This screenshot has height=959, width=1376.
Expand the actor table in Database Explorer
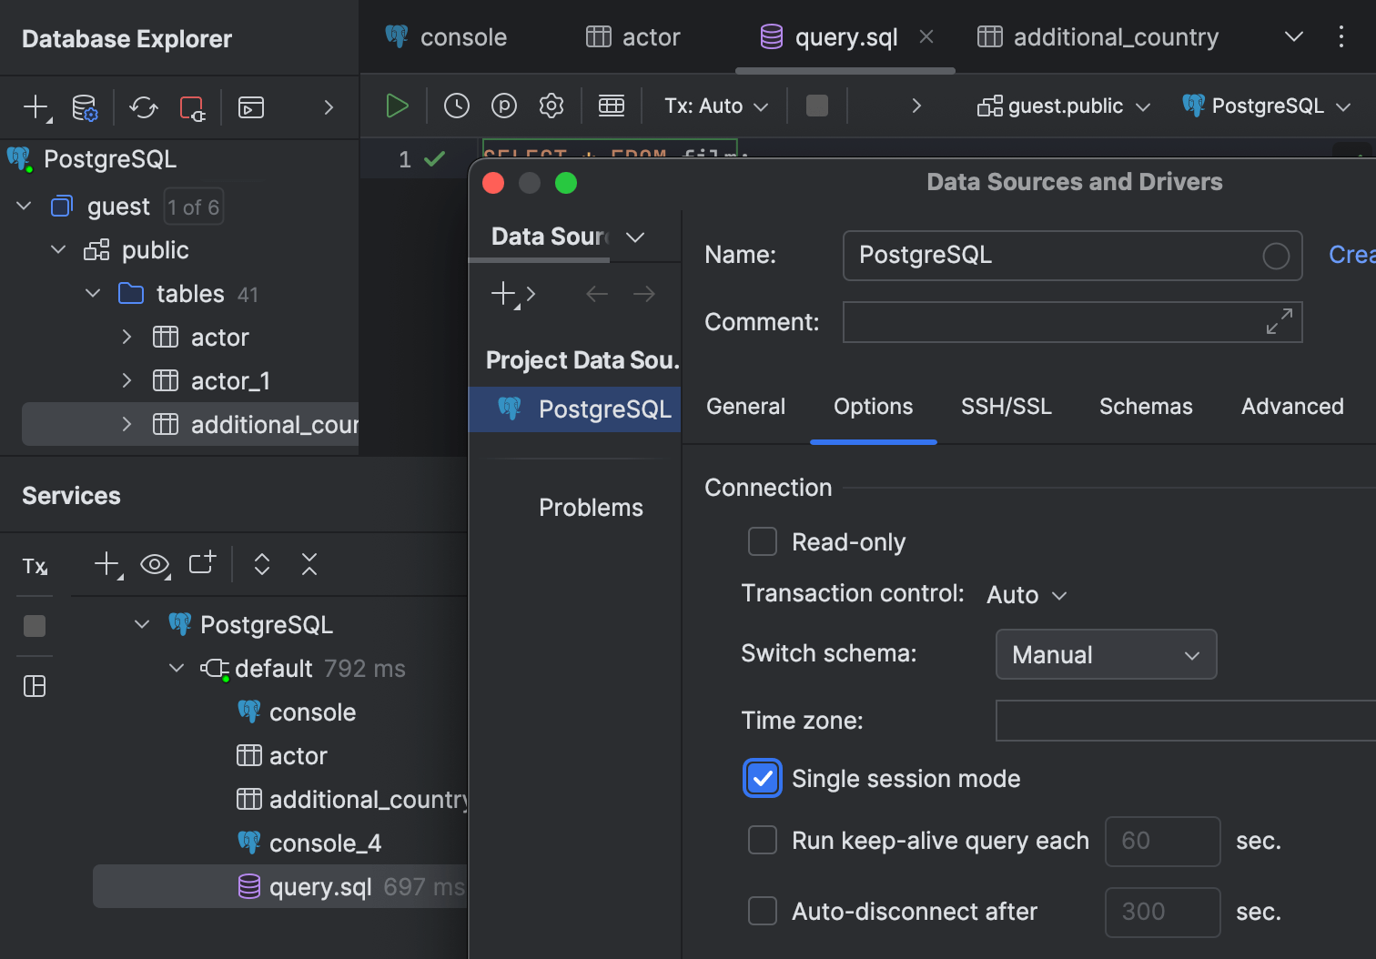(x=126, y=337)
